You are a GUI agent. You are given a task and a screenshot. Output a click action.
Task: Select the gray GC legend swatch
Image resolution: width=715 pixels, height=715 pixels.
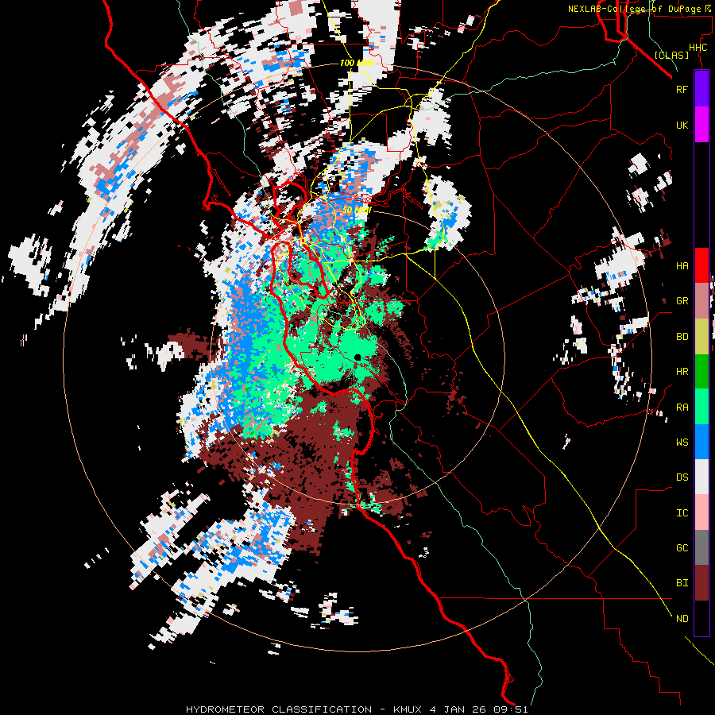701,547
